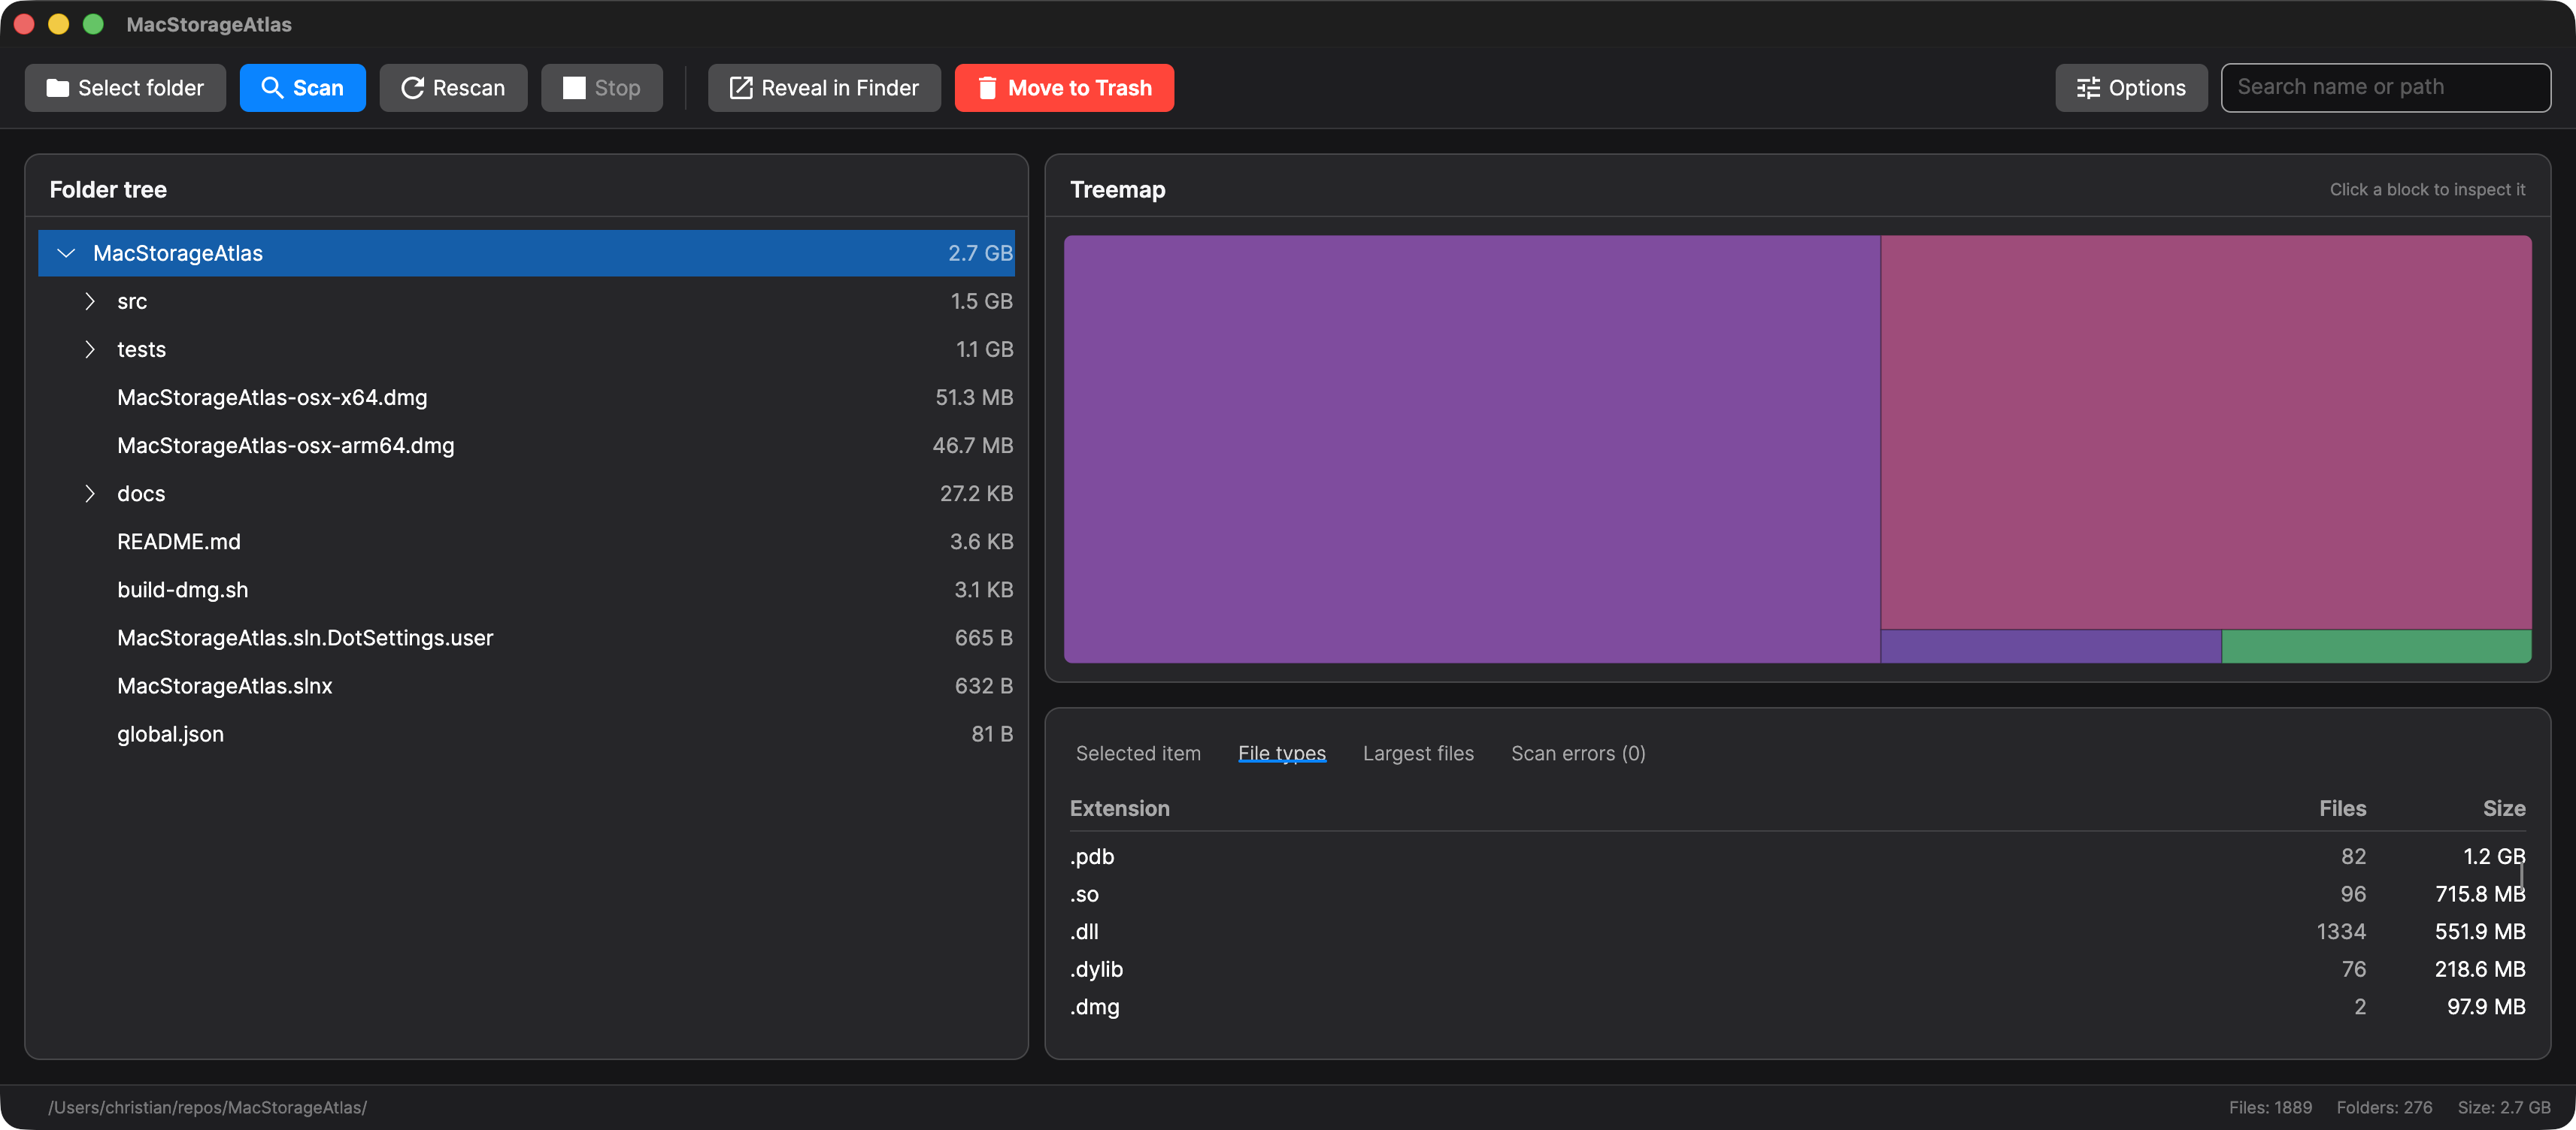Click the Extension column header
The width and height of the screenshot is (2576, 1130).
[1119, 808]
